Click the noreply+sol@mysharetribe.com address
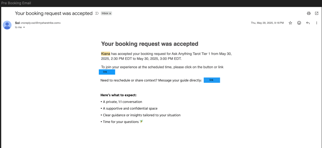322x148 pixels. 41,23
